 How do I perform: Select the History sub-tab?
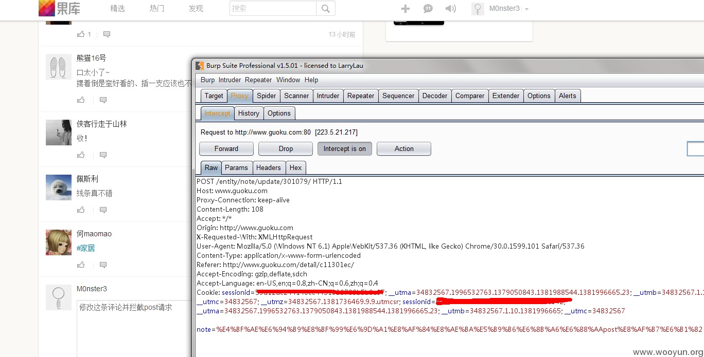coord(249,113)
